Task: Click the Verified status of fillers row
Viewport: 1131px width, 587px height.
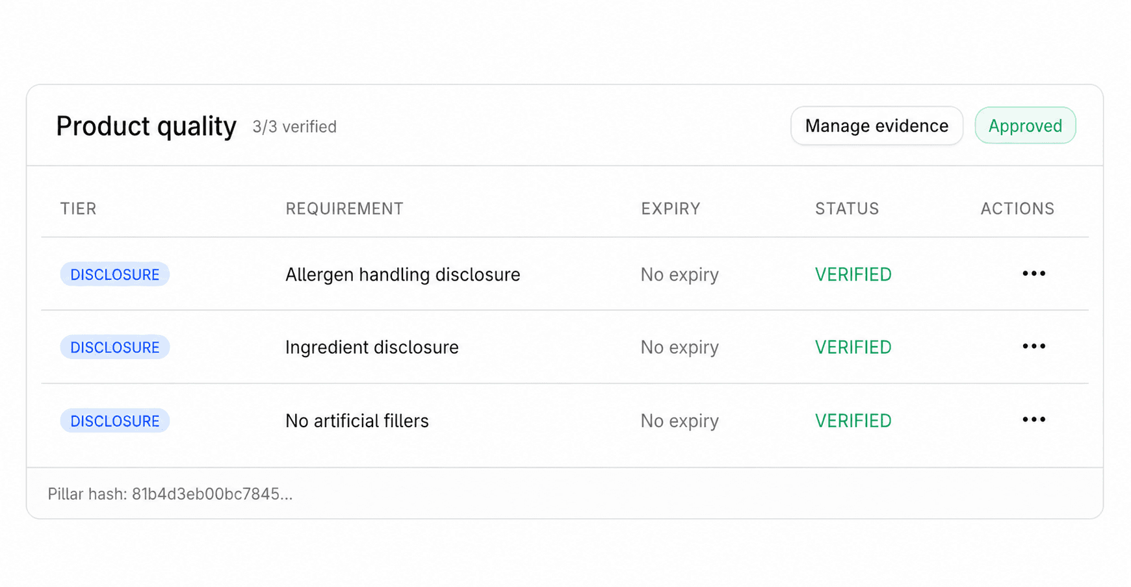Action: click(x=853, y=421)
